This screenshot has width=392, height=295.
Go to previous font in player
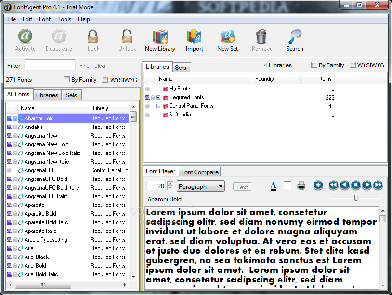345,185
